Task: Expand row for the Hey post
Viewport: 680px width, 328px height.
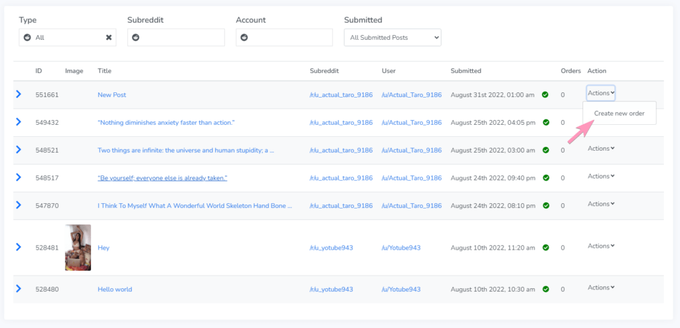Action: [x=19, y=247]
